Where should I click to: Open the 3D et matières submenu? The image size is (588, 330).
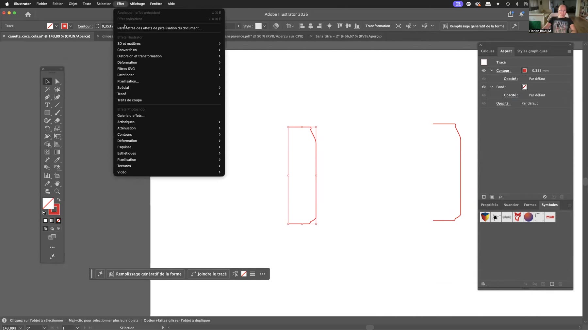click(x=169, y=43)
